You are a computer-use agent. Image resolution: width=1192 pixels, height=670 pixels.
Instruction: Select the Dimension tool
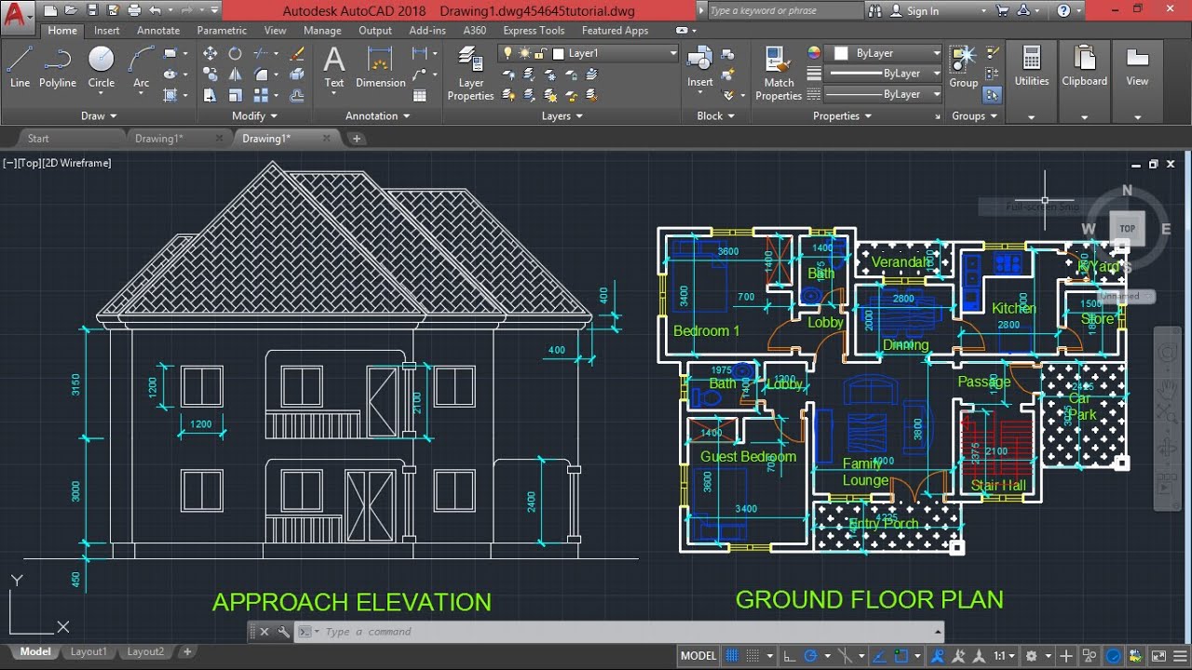pyautogui.click(x=380, y=66)
